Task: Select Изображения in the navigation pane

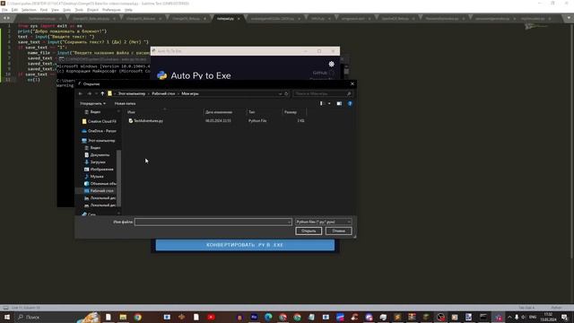Action: click(x=99, y=170)
